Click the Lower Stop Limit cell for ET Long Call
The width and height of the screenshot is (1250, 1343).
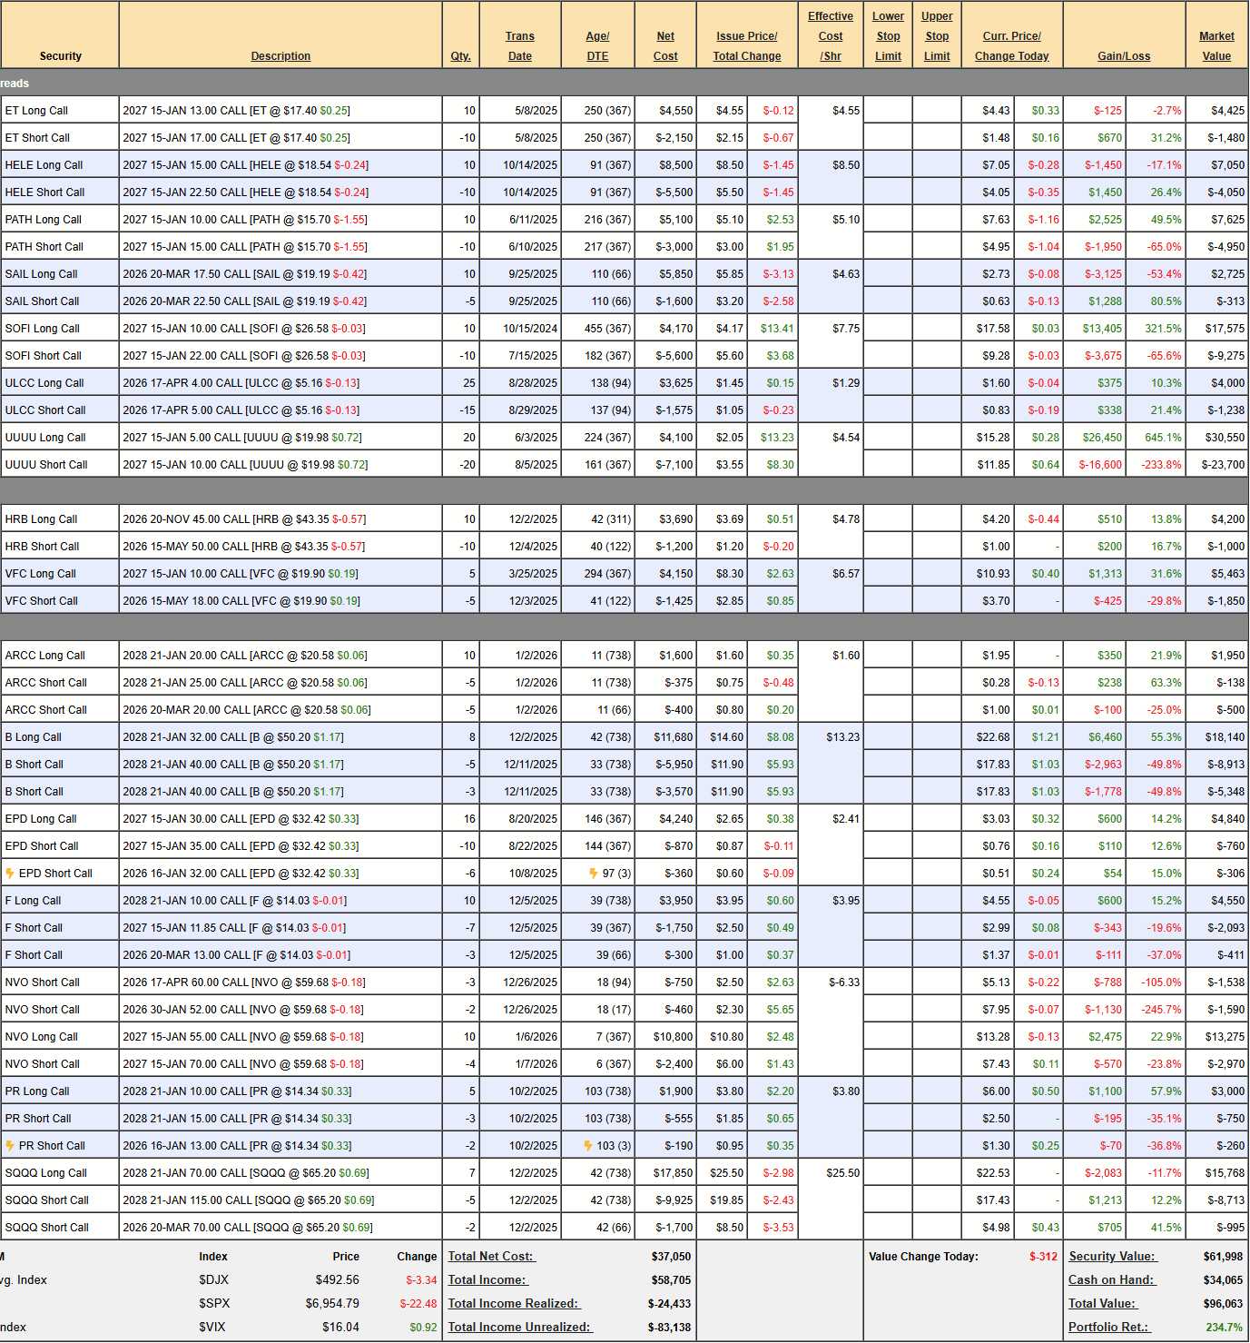point(888,111)
